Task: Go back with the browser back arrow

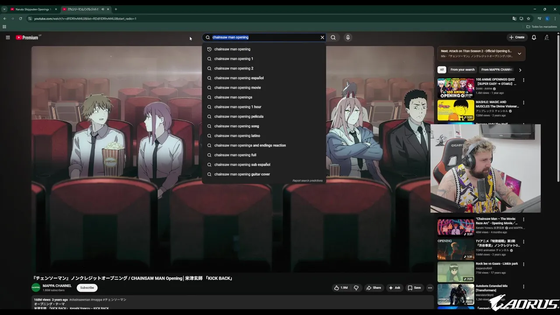Action: [5, 18]
